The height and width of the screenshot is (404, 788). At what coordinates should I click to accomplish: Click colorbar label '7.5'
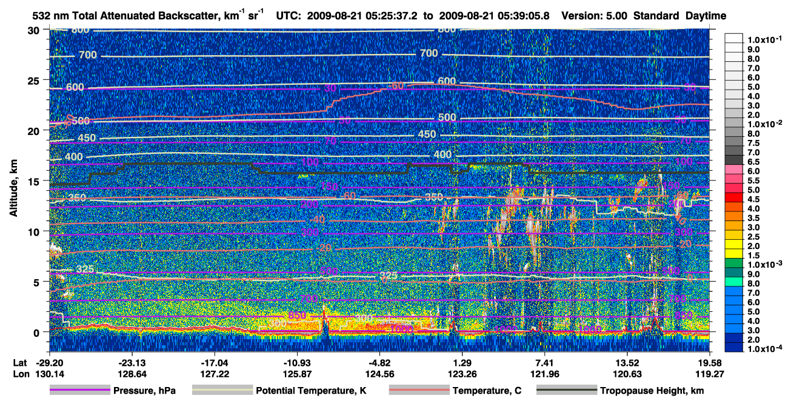754,143
